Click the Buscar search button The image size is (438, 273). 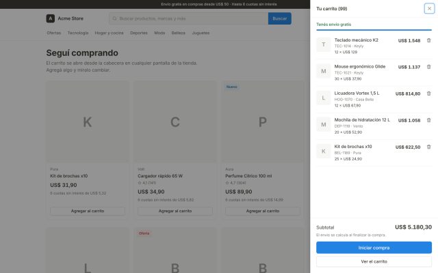(x=280, y=18)
